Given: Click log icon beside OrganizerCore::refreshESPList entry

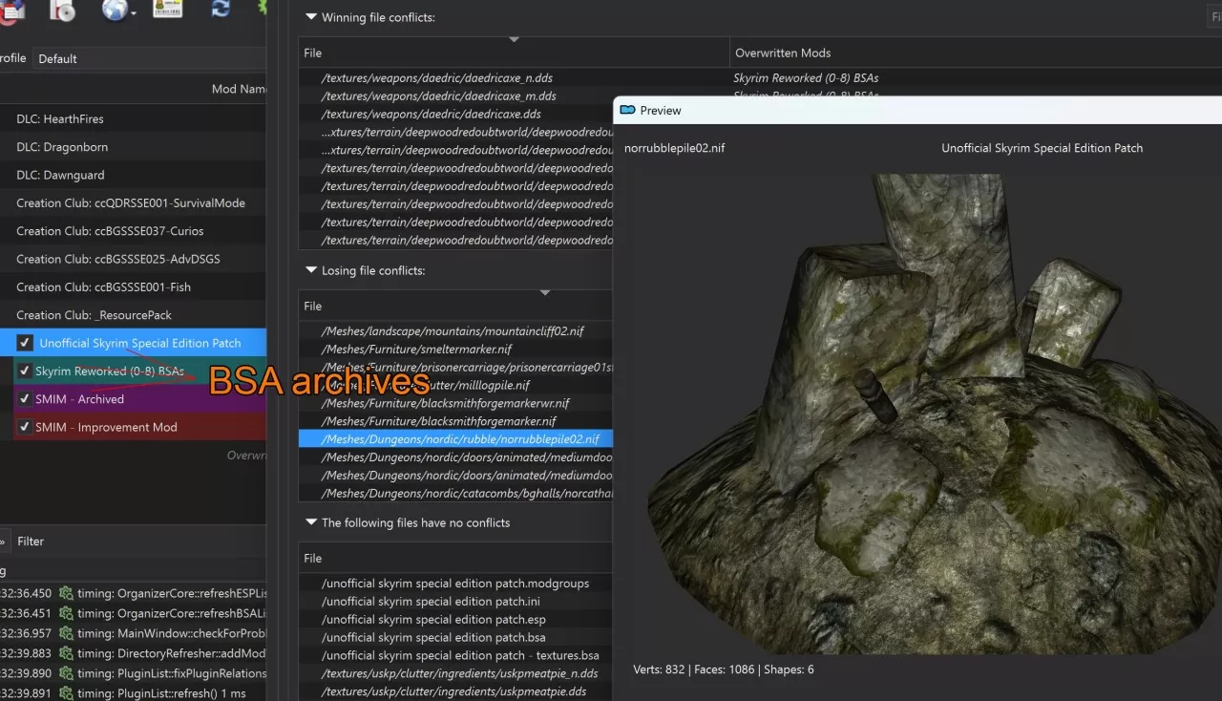Looking at the screenshot, I should click(x=66, y=593).
